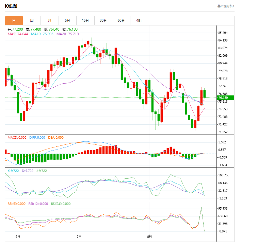Click the 6月 marker on time axis
The width and height of the screenshot is (257, 246).
click(18, 236)
